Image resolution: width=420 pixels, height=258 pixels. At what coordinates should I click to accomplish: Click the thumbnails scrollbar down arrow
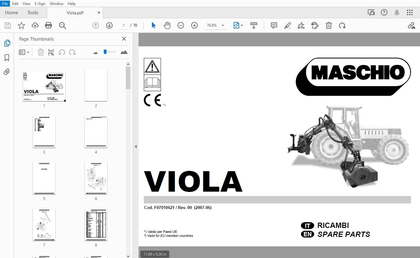coord(128,256)
